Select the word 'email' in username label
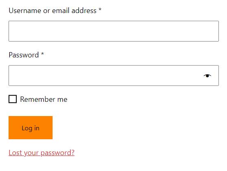The width and height of the screenshot is (227, 171). click(61, 11)
